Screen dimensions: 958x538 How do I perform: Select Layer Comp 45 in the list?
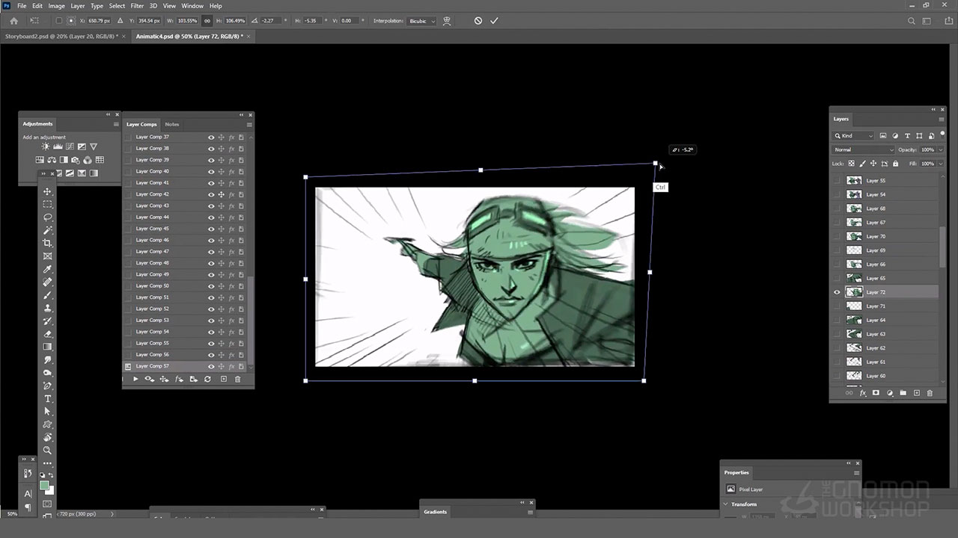point(153,229)
